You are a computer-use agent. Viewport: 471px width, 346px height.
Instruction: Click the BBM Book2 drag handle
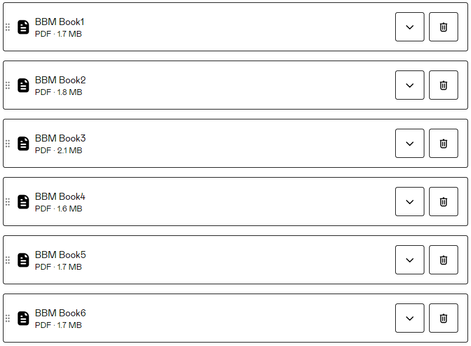[x=8, y=85]
